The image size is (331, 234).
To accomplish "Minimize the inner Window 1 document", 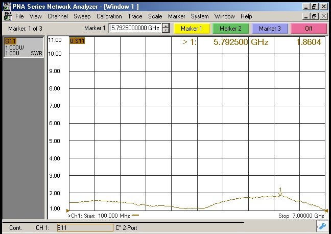I will [x=306, y=16].
